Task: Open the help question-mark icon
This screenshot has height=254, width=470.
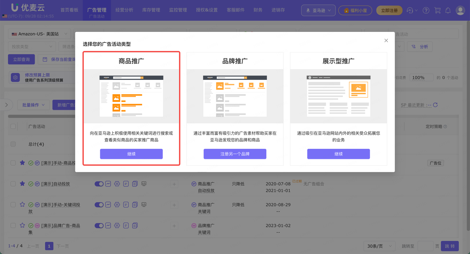Action: point(426,11)
